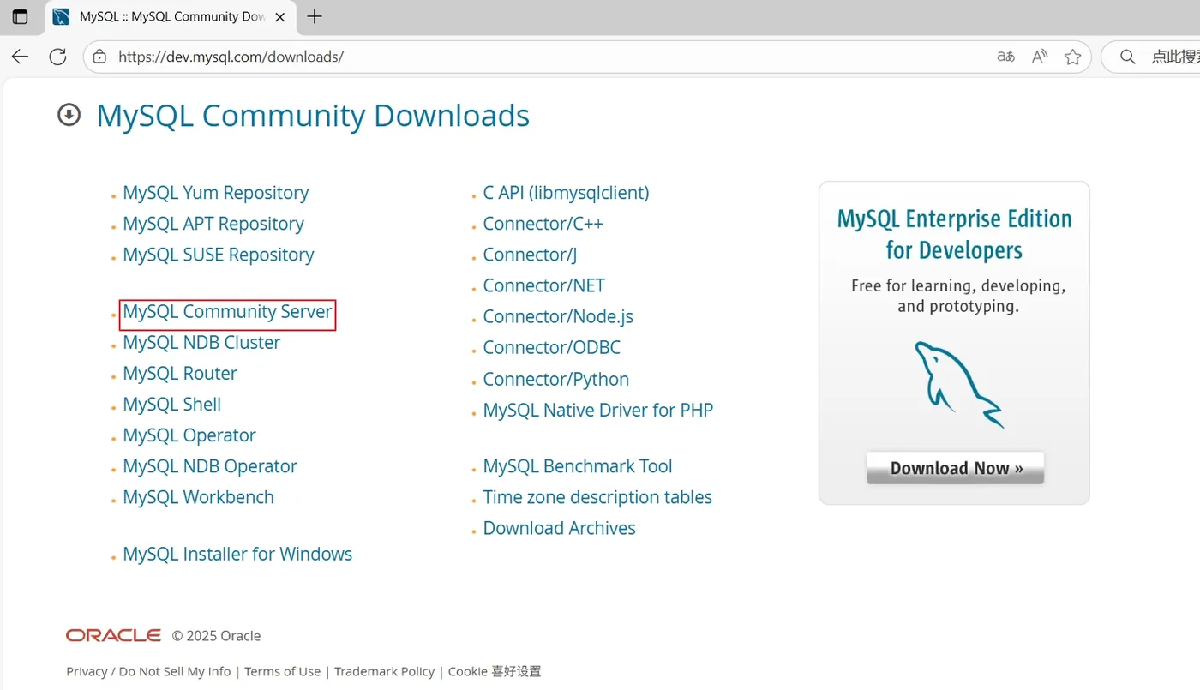Click the download circle icon beside heading
Image resolution: width=1200 pixels, height=690 pixels.
tap(69, 115)
